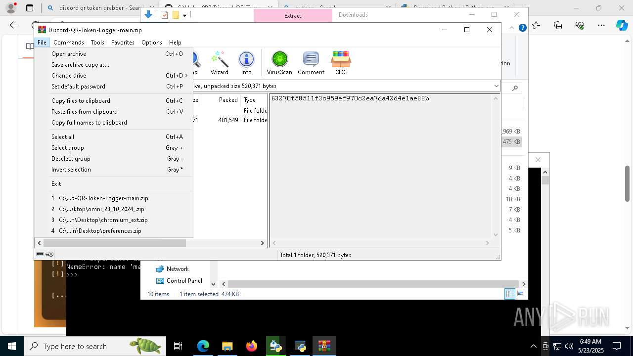The height and width of the screenshot is (356, 633).
Task: Open File Explorer from taskbar
Action: tap(227, 346)
